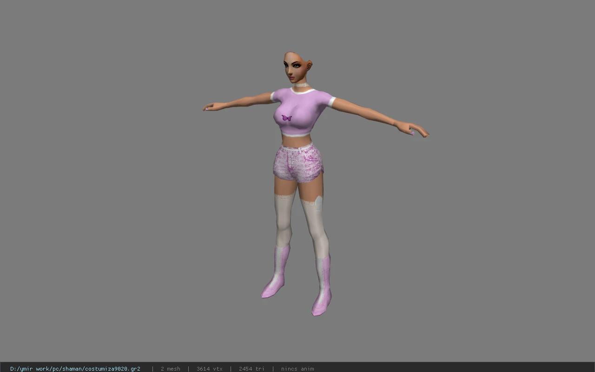The height and width of the screenshot is (372, 595).
Task: Click the "nincs anim" status entry
Action: 297,369
